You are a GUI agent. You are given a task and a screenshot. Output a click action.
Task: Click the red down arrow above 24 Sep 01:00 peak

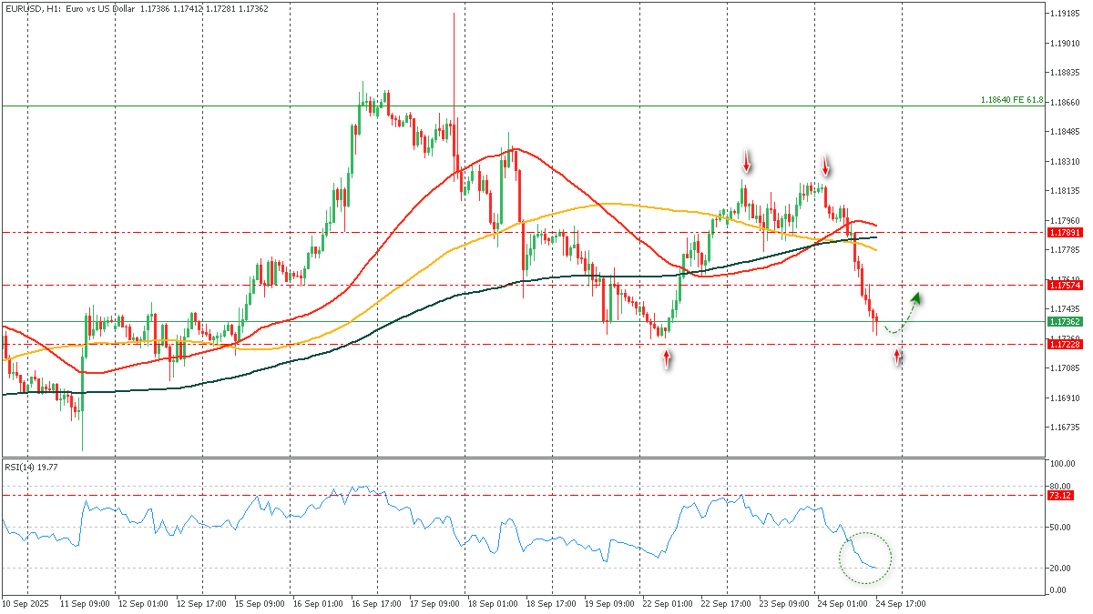[x=826, y=166]
